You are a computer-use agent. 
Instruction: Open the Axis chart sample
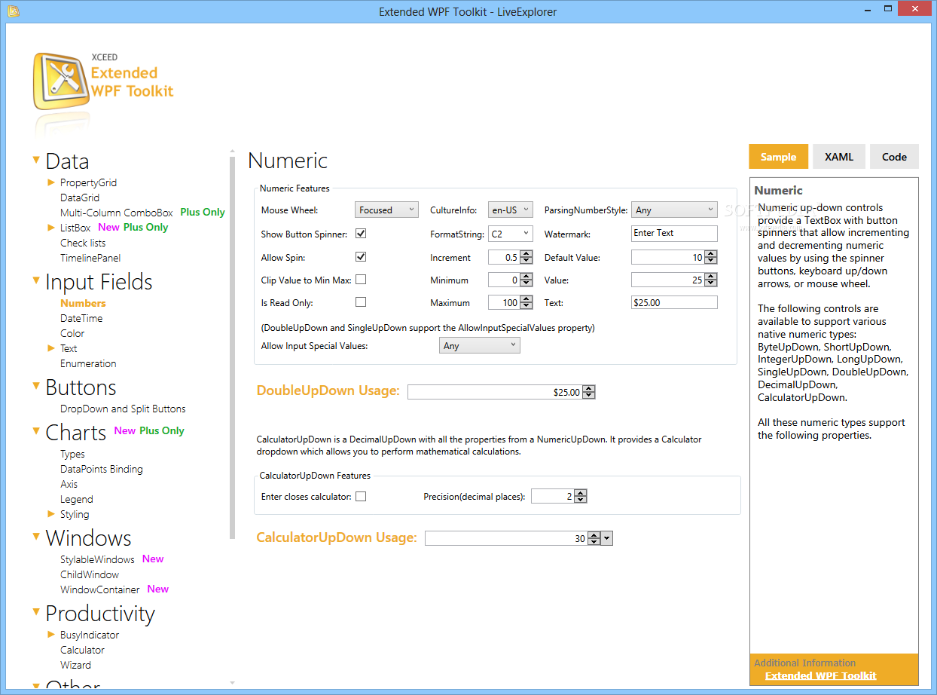(x=69, y=484)
